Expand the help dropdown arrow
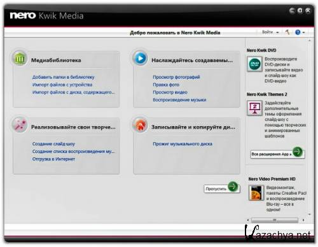Screen dimensions: 318x247 (303, 32)
